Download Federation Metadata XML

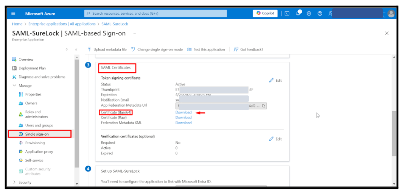183,123
